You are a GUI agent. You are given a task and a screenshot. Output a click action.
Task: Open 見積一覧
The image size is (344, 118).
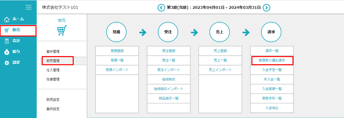click(x=117, y=60)
